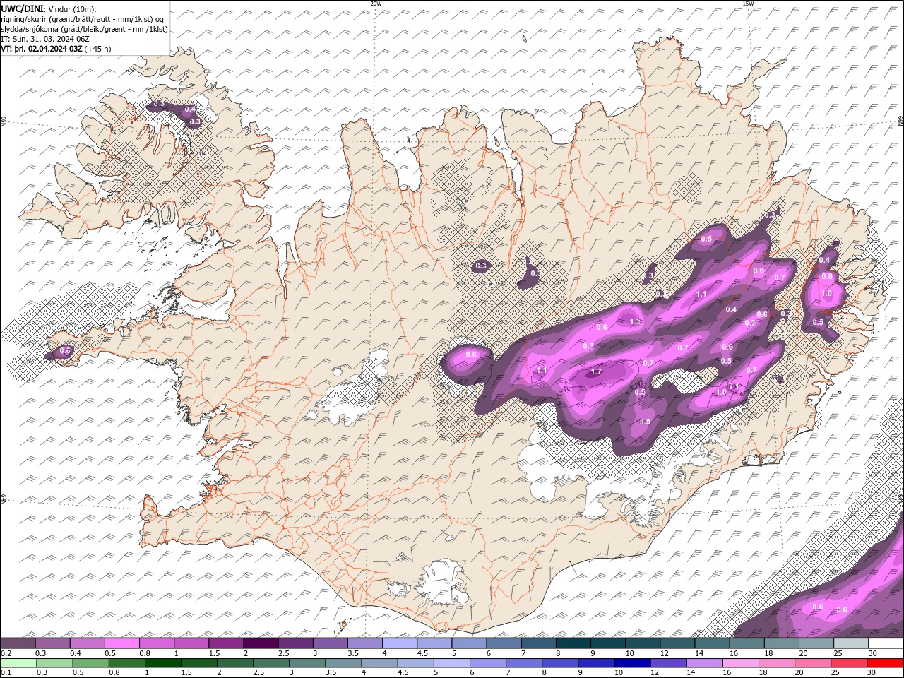The width and height of the screenshot is (904, 678).
Task: Click the '0.2' label in the snow legend
Action: click(6, 653)
